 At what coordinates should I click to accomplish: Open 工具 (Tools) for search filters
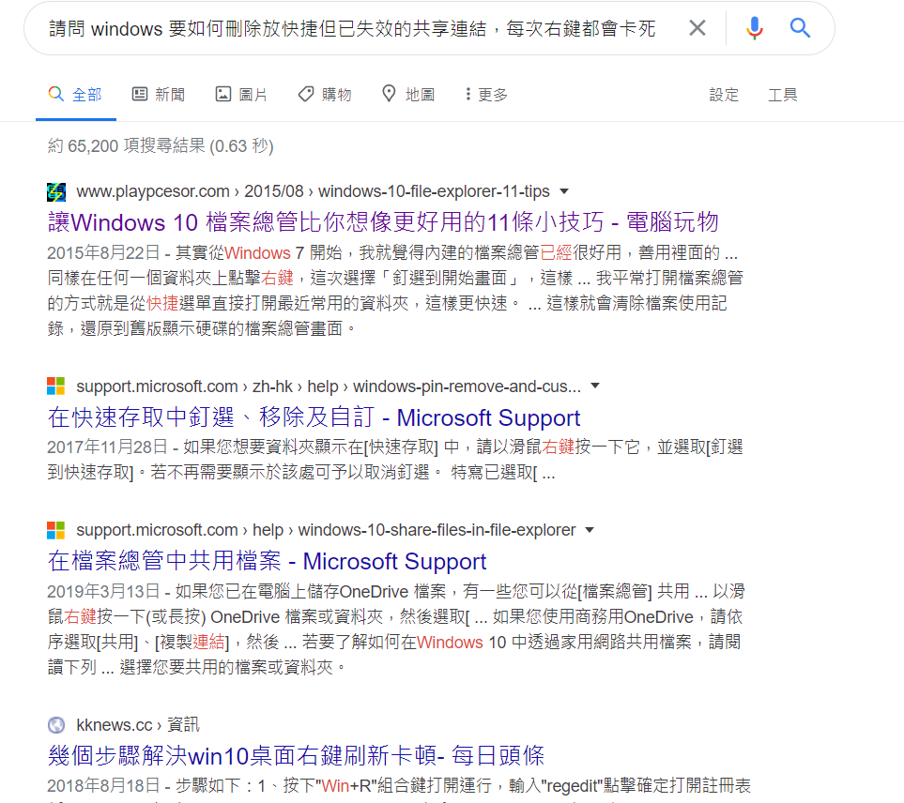(x=783, y=95)
